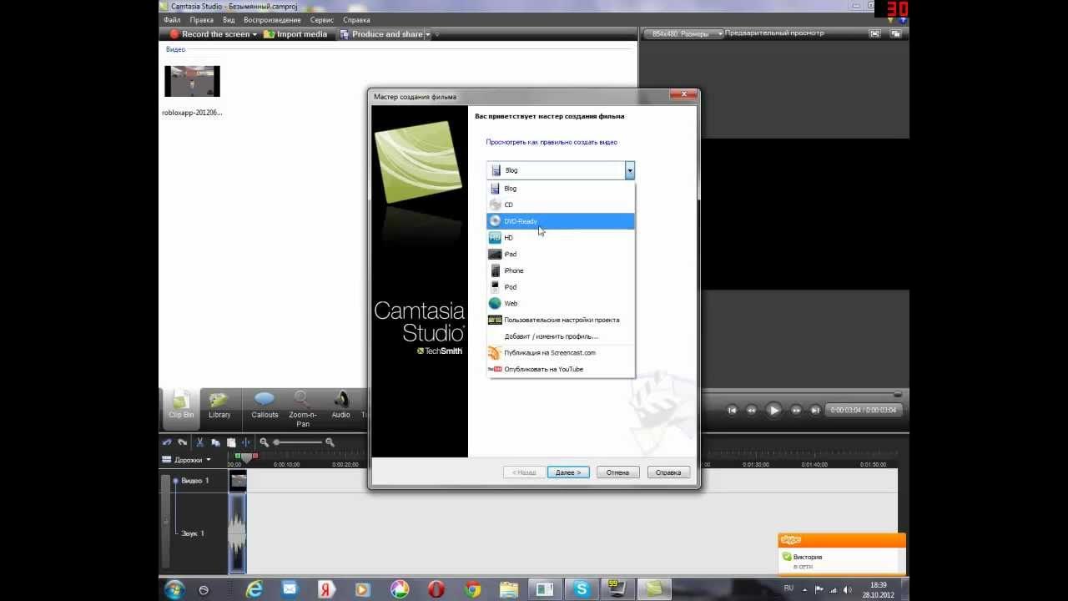Open Record the screen dropdown arrow
The width and height of the screenshot is (1068, 601).
[254, 34]
